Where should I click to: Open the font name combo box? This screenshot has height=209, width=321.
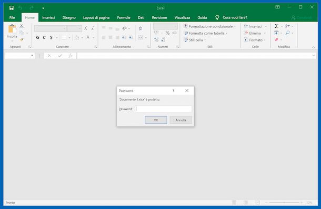51,28
